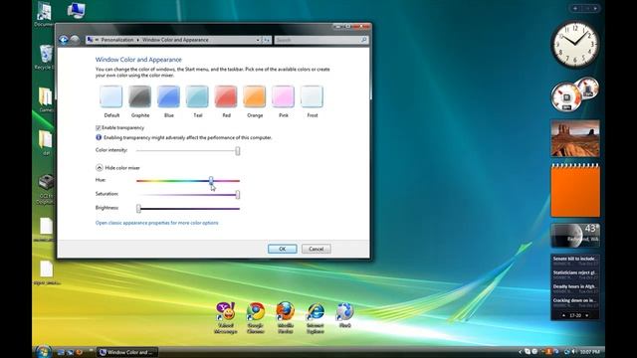
Task: Click the search magnifier icon
Action: click(x=364, y=40)
